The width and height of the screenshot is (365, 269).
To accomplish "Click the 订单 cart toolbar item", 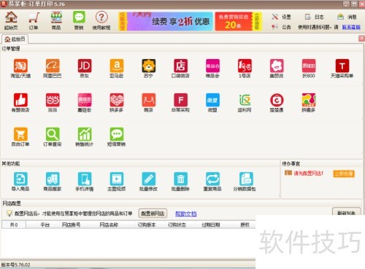I will pyautogui.click(x=34, y=20).
